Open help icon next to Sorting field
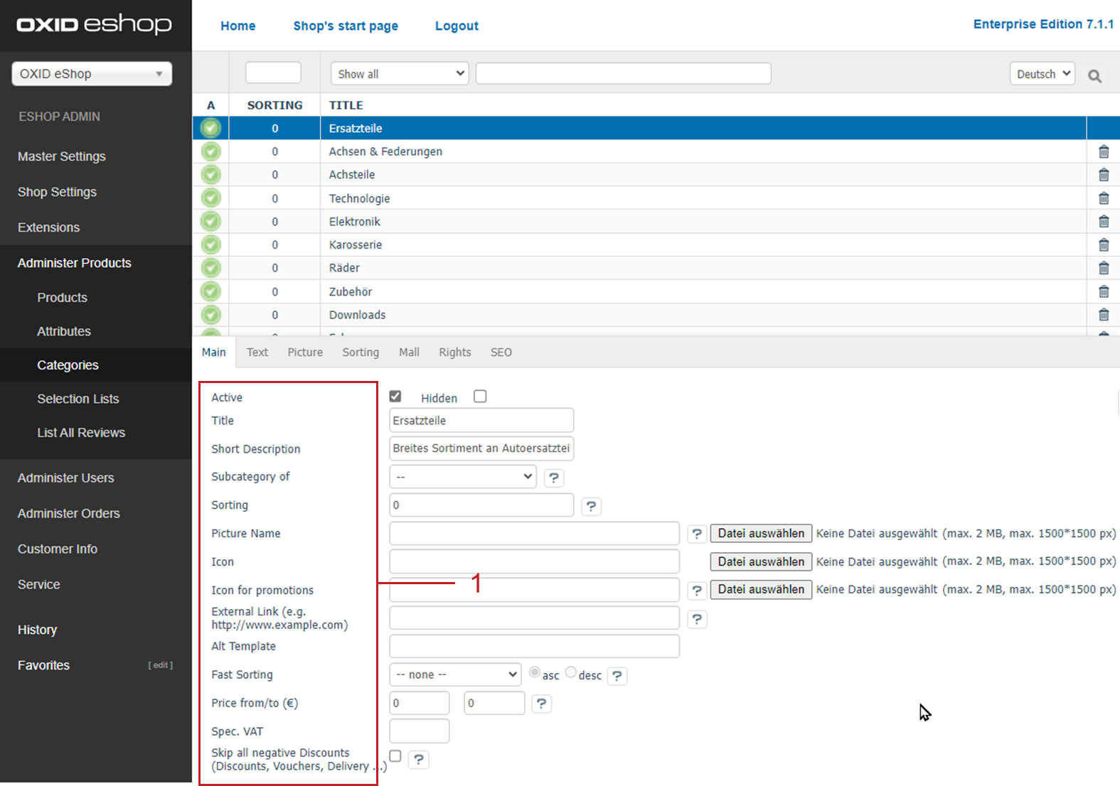1120x786 pixels. [x=591, y=506]
